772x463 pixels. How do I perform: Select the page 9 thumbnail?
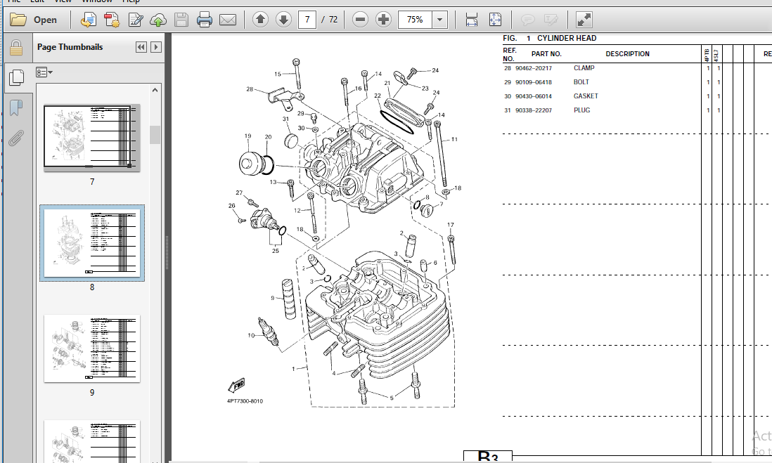coord(92,348)
